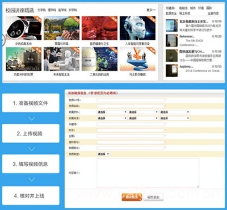Focus the 关键词 input field in form
This screenshot has width=227, height=210.
[131, 124]
